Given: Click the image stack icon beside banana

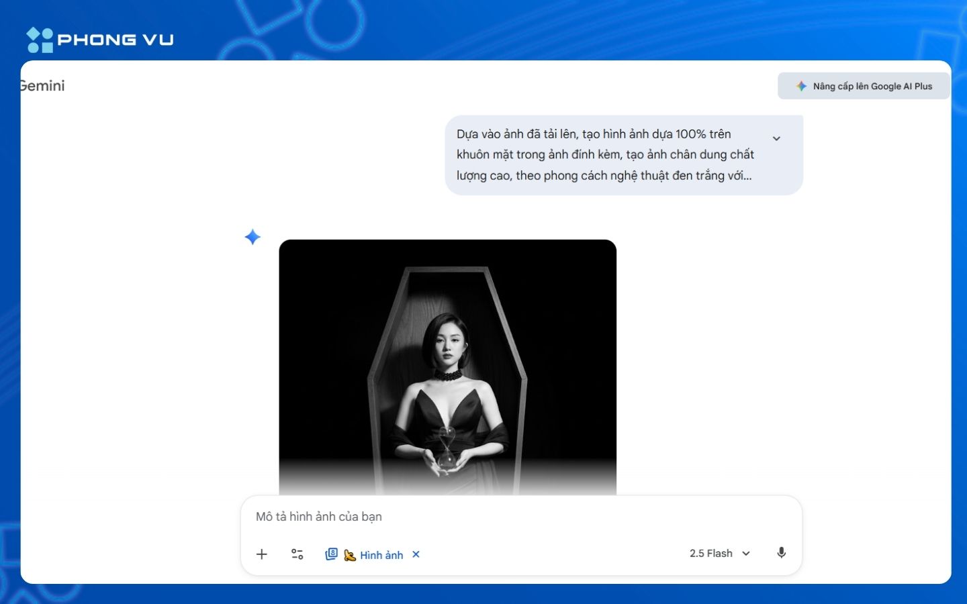Looking at the screenshot, I should (x=331, y=554).
